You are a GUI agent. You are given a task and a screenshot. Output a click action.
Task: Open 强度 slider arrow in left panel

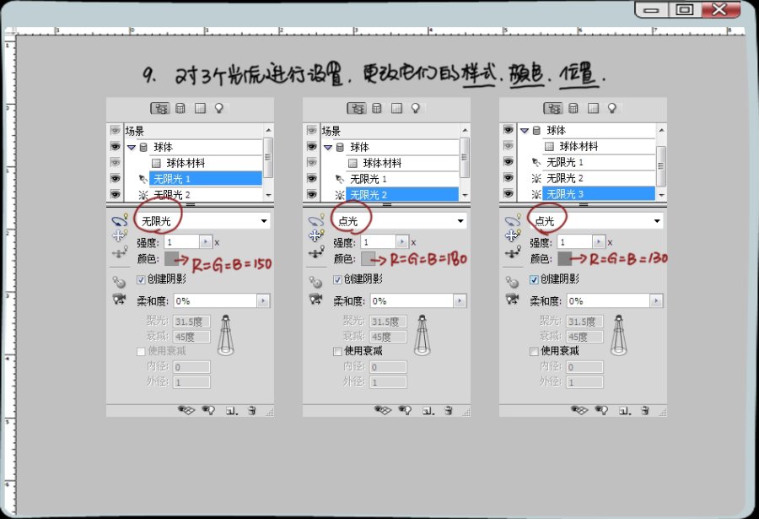206,241
